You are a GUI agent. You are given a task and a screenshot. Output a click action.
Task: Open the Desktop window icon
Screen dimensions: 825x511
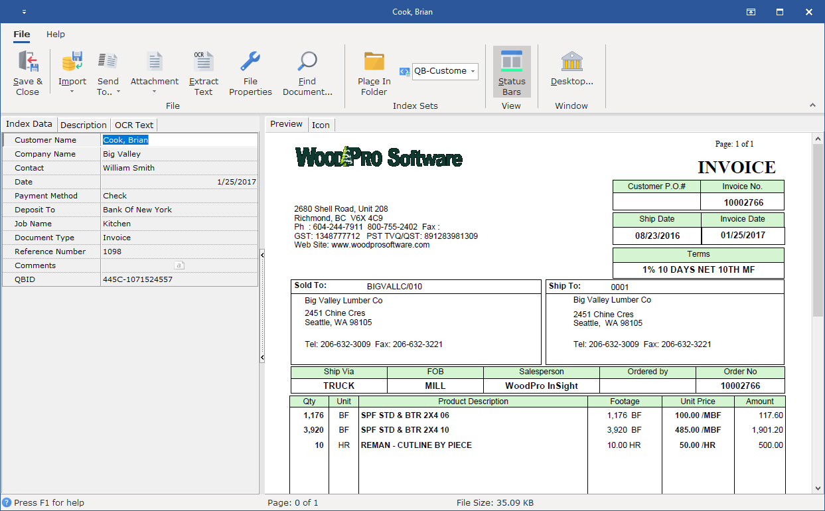click(x=571, y=61)
